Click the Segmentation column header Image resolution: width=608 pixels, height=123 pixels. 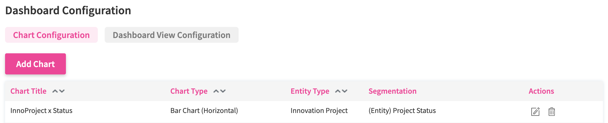tap(392, 91)
